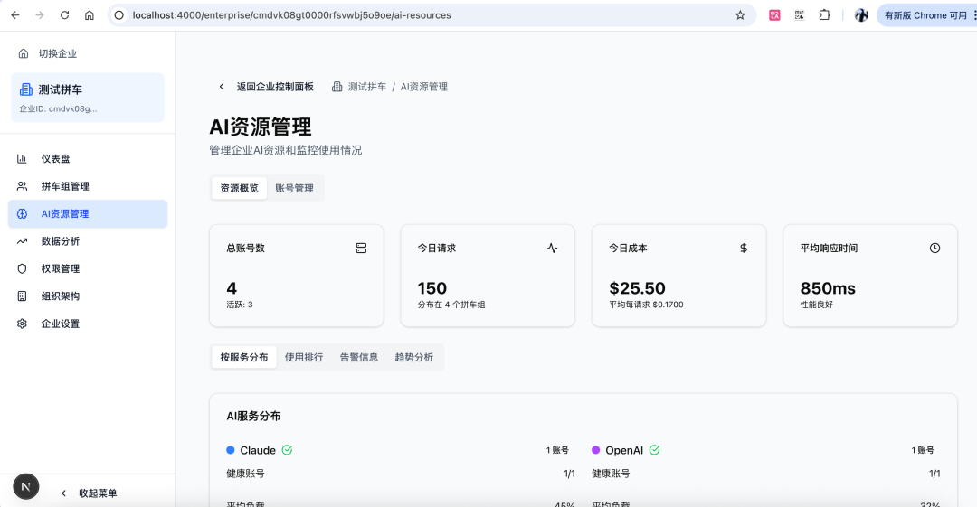Select the 测试拼车 enterprise card
977x507 pixels.
[88, 98]
